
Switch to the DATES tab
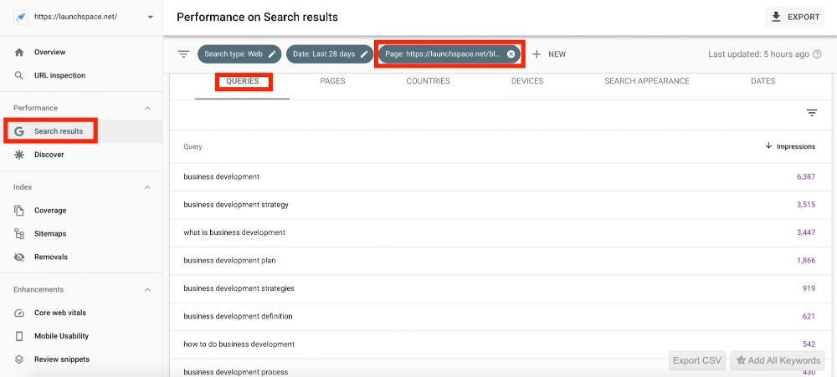click(763, 81)
